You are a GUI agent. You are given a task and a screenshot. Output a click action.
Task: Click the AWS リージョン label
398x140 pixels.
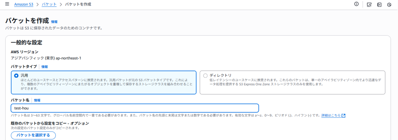click(x=25, y=52)
